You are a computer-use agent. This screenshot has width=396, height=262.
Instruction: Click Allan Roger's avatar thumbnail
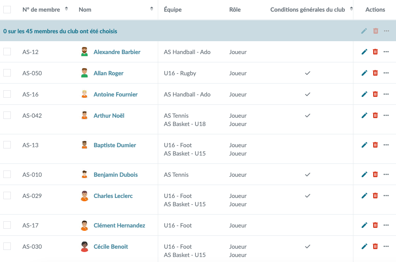click(84, 73)
